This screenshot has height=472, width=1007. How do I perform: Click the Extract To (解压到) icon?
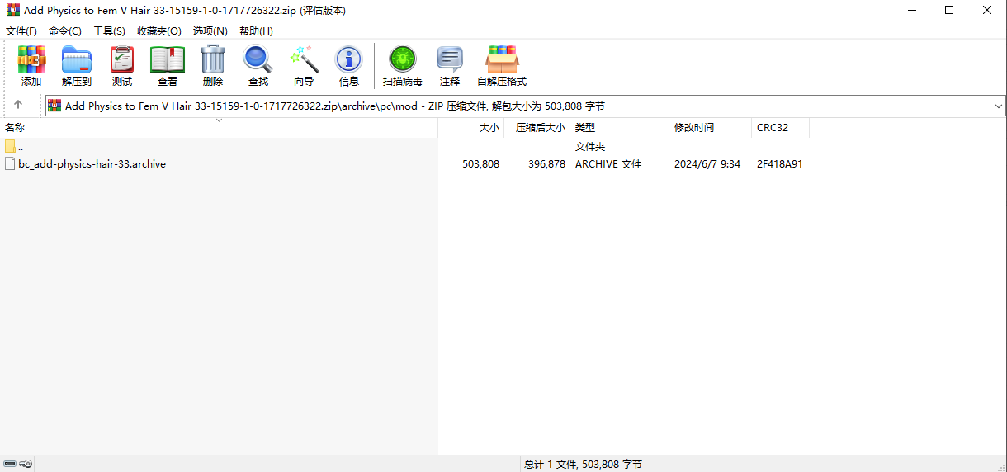pyautogui.click(x=77, y=66)
